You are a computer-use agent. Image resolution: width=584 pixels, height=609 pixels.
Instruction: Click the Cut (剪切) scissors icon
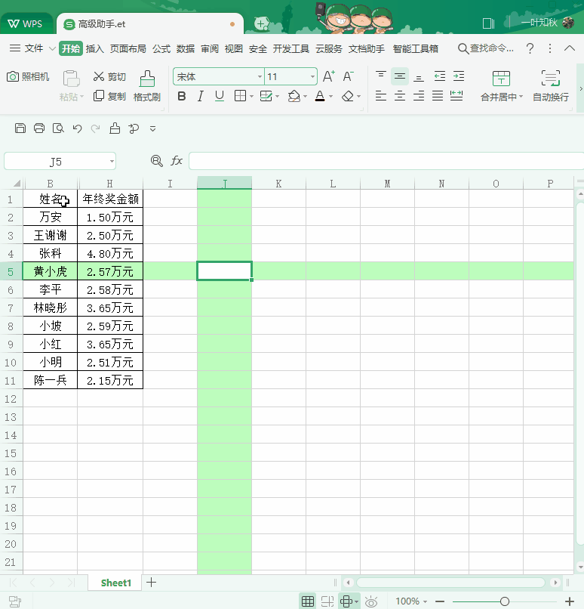click(x=99, y=76)
